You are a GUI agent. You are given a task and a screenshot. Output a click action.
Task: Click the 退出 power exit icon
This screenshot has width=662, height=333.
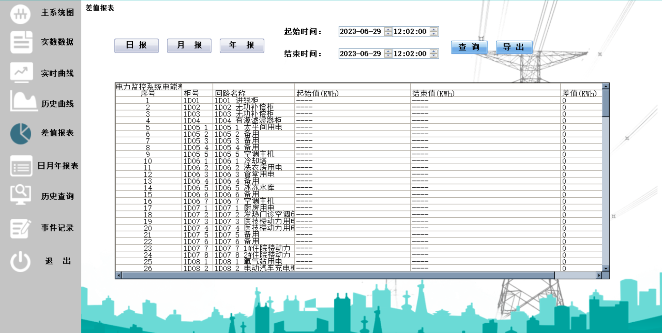tap(21, 260)
